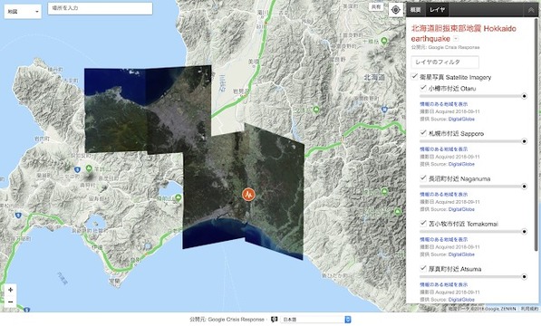Click the 北海道 map label

tap(374, 78)
